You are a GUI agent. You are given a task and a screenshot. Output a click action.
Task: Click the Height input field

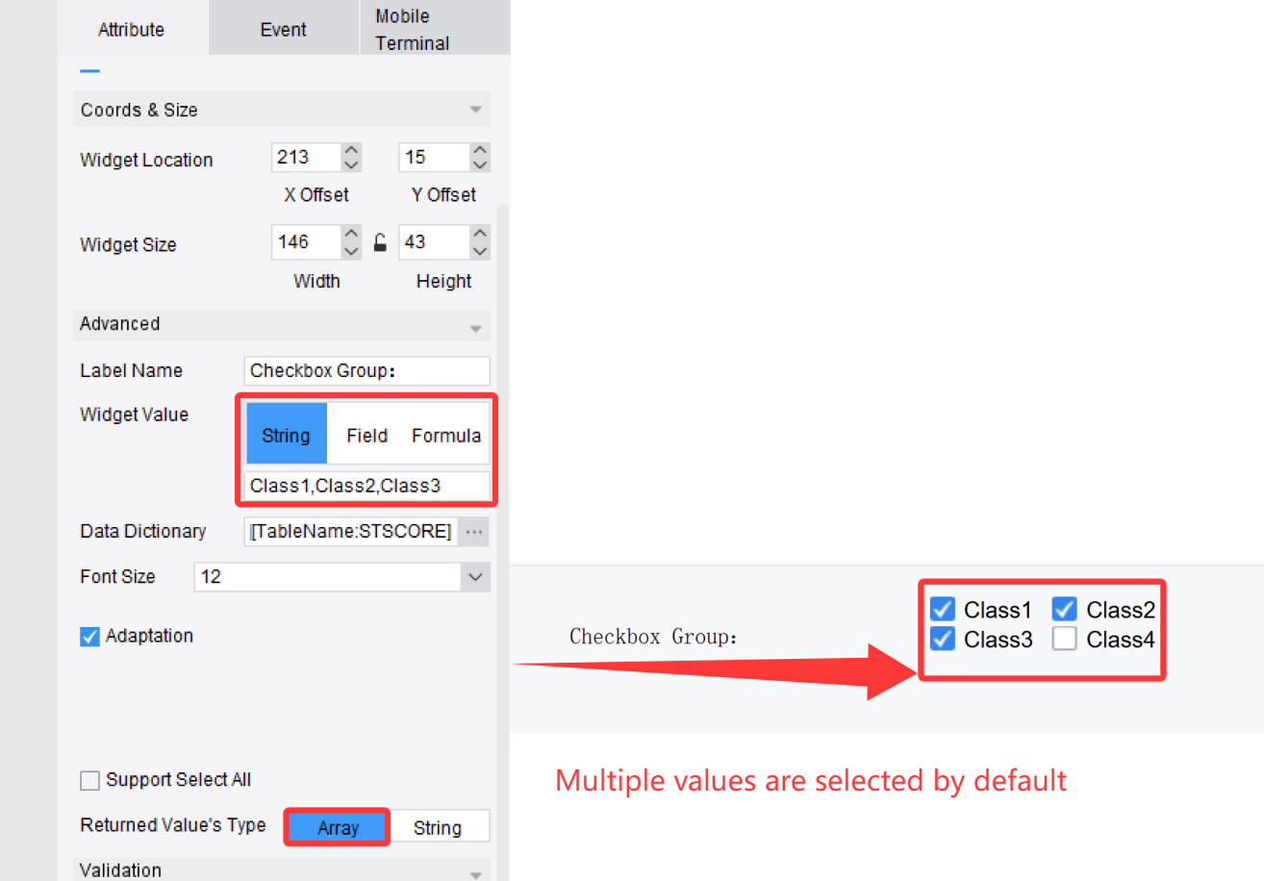[x=433, y=241]
